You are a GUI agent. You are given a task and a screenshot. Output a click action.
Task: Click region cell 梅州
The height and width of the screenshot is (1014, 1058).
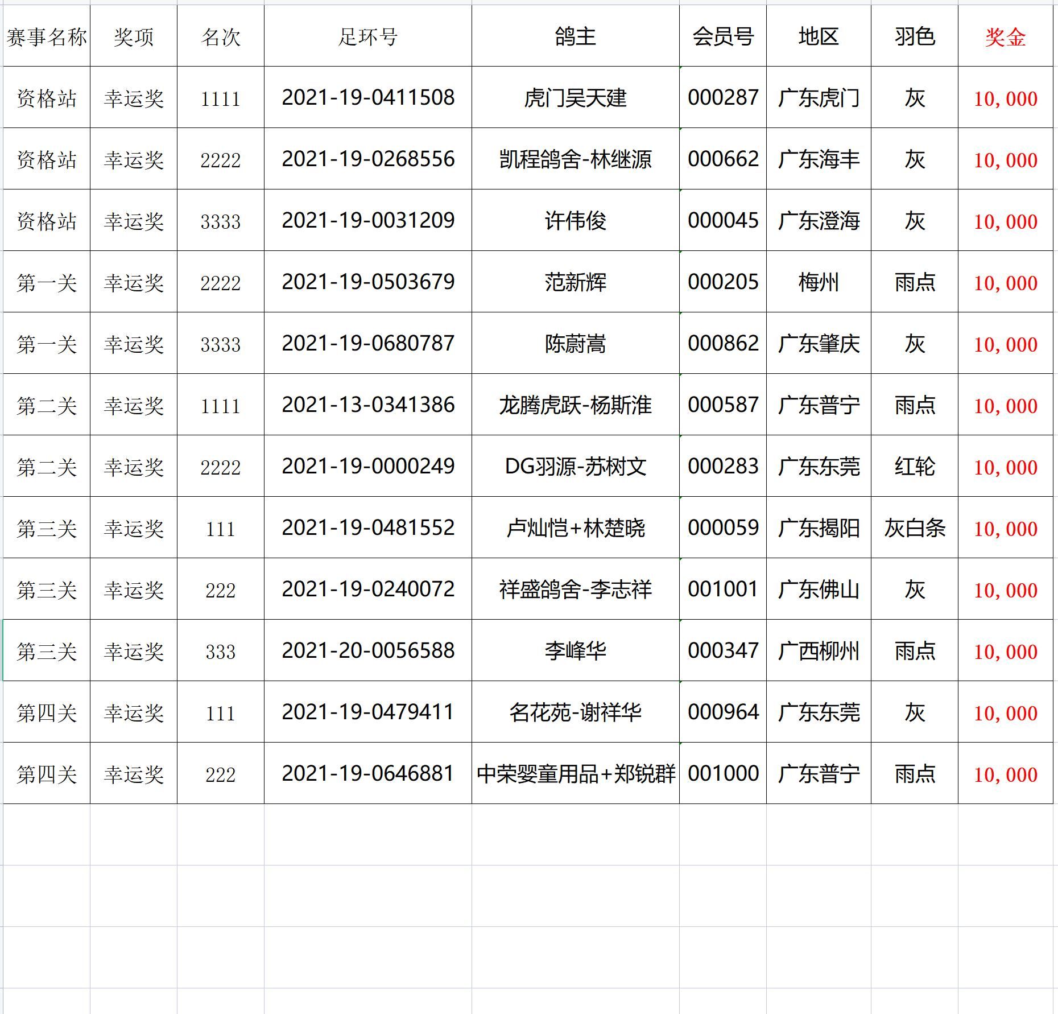click(x=819, y=282)
